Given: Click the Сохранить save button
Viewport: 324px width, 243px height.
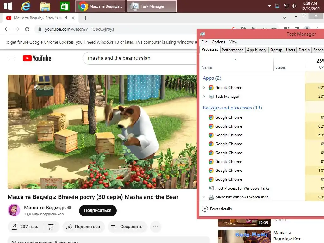Looking at the screenshot, I should click(x=127, y=227).
